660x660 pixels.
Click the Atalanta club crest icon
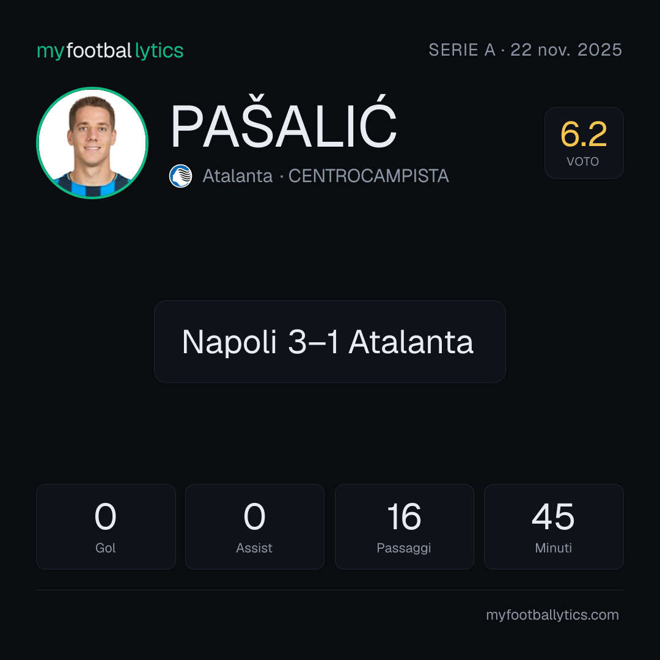180,176
